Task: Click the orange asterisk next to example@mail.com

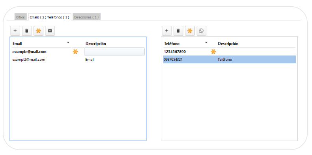Action: pos(75,52)
